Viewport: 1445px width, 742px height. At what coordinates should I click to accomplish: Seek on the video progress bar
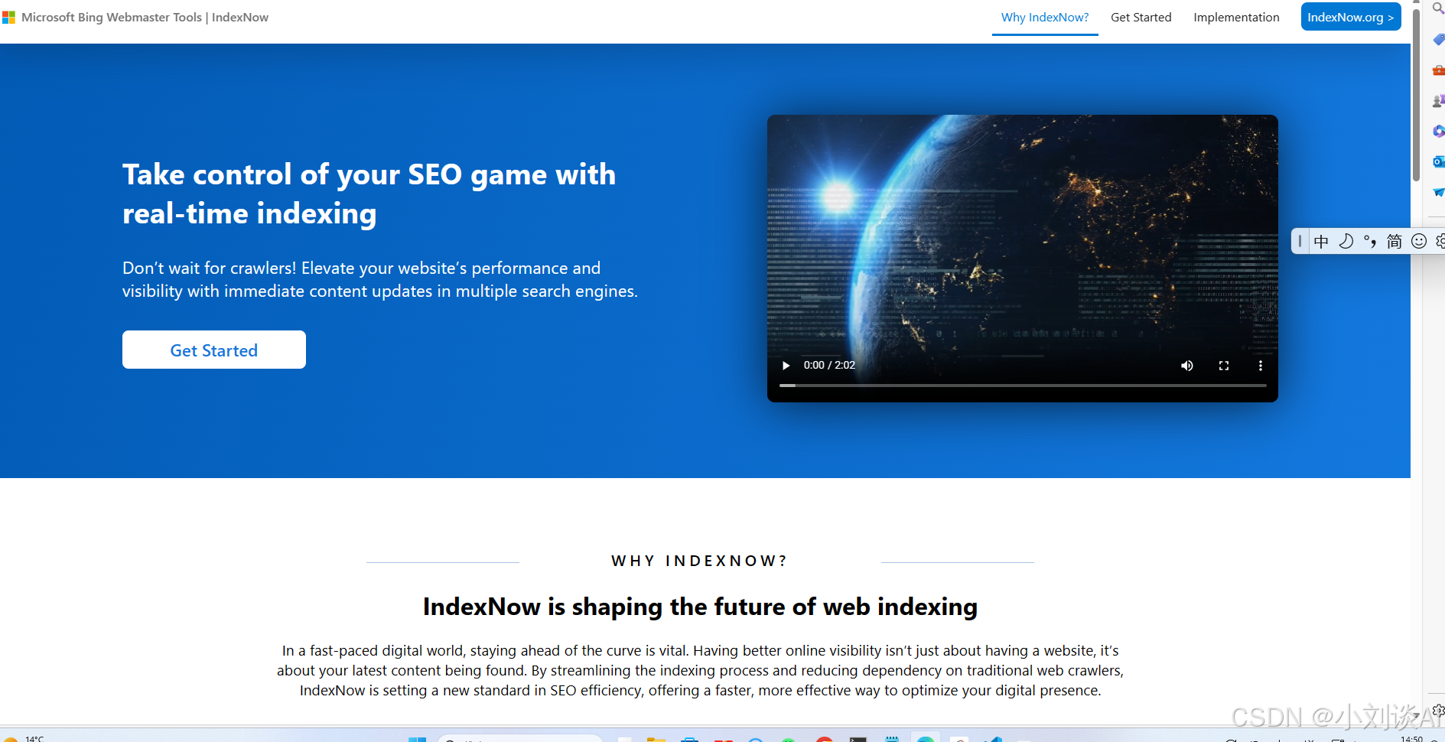pos(1023,386)
